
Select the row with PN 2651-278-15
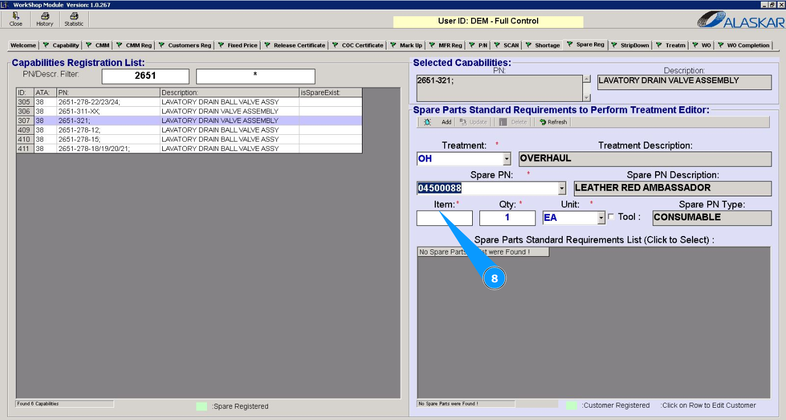click(189, 139)
